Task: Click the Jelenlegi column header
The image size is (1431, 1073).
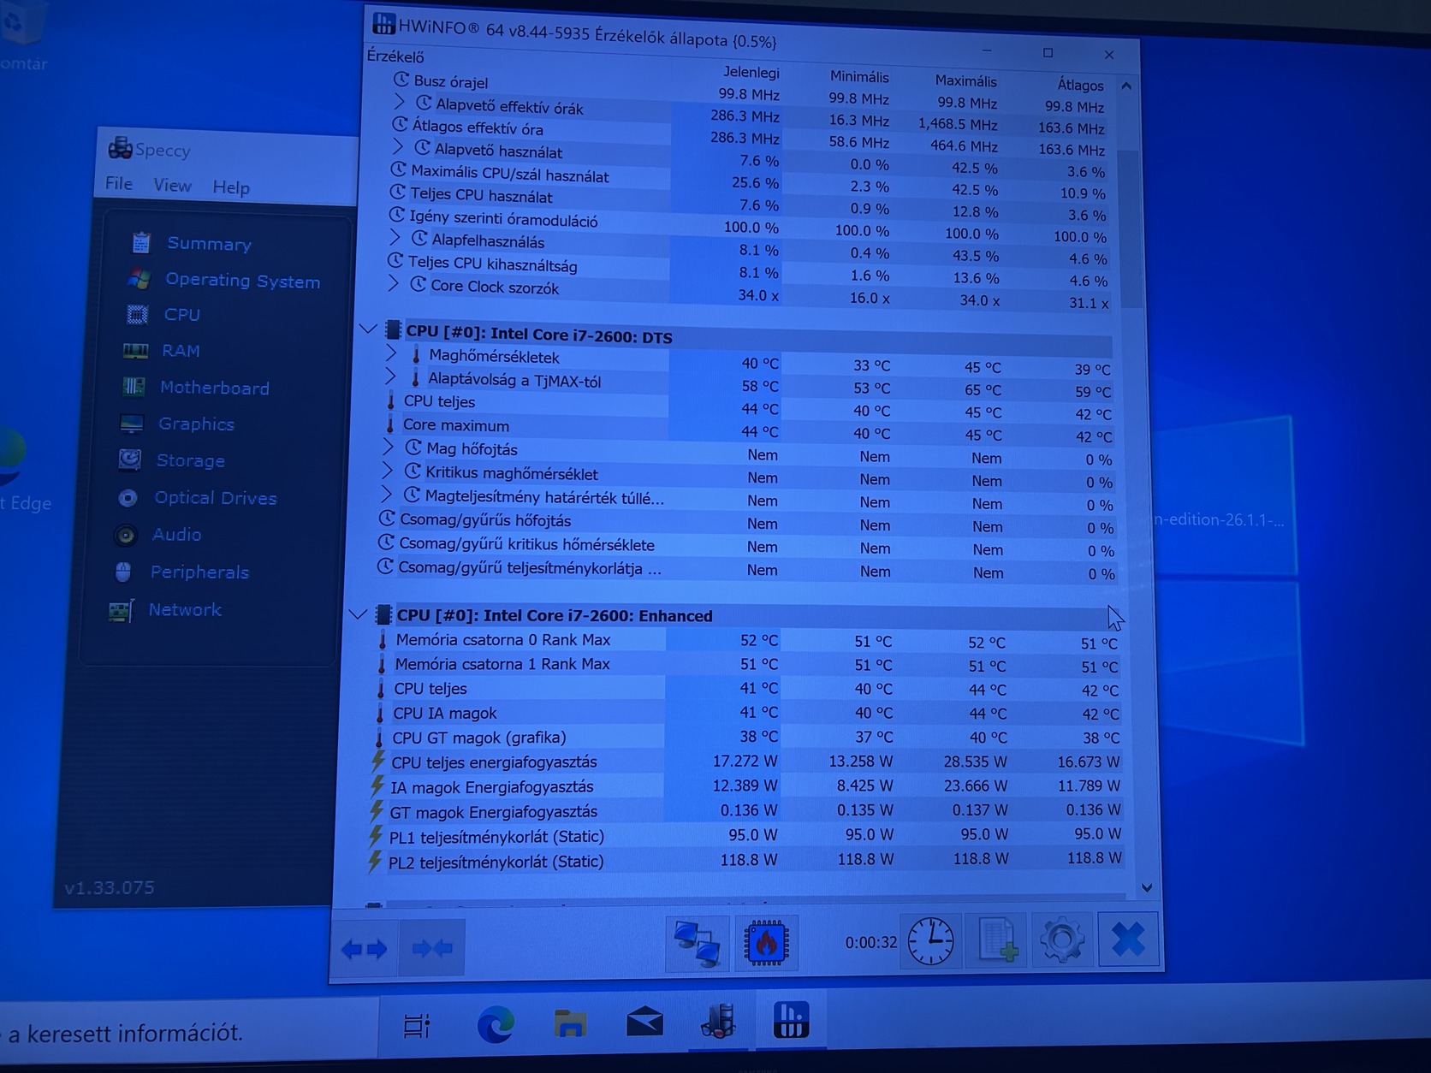Action: pyautogui.click(x=751, y=72)
